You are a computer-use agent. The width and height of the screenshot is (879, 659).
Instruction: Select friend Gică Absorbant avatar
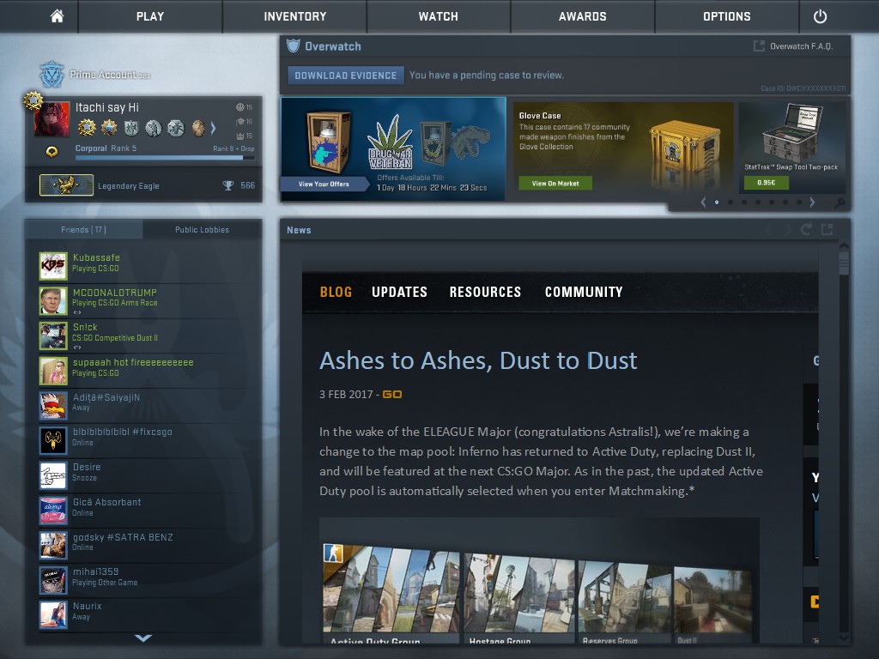coord(53,510)
